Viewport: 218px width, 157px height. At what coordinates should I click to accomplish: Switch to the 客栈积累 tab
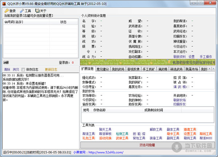point(133,69)
